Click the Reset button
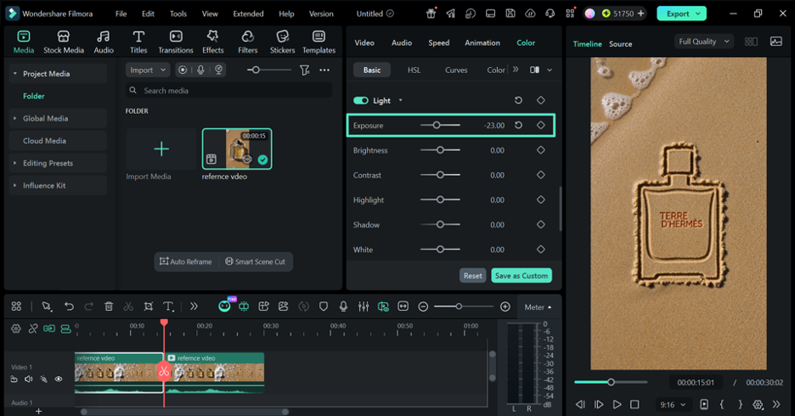Image resolution: width=795 pixels, height=416 pixels. click(472, 276)
